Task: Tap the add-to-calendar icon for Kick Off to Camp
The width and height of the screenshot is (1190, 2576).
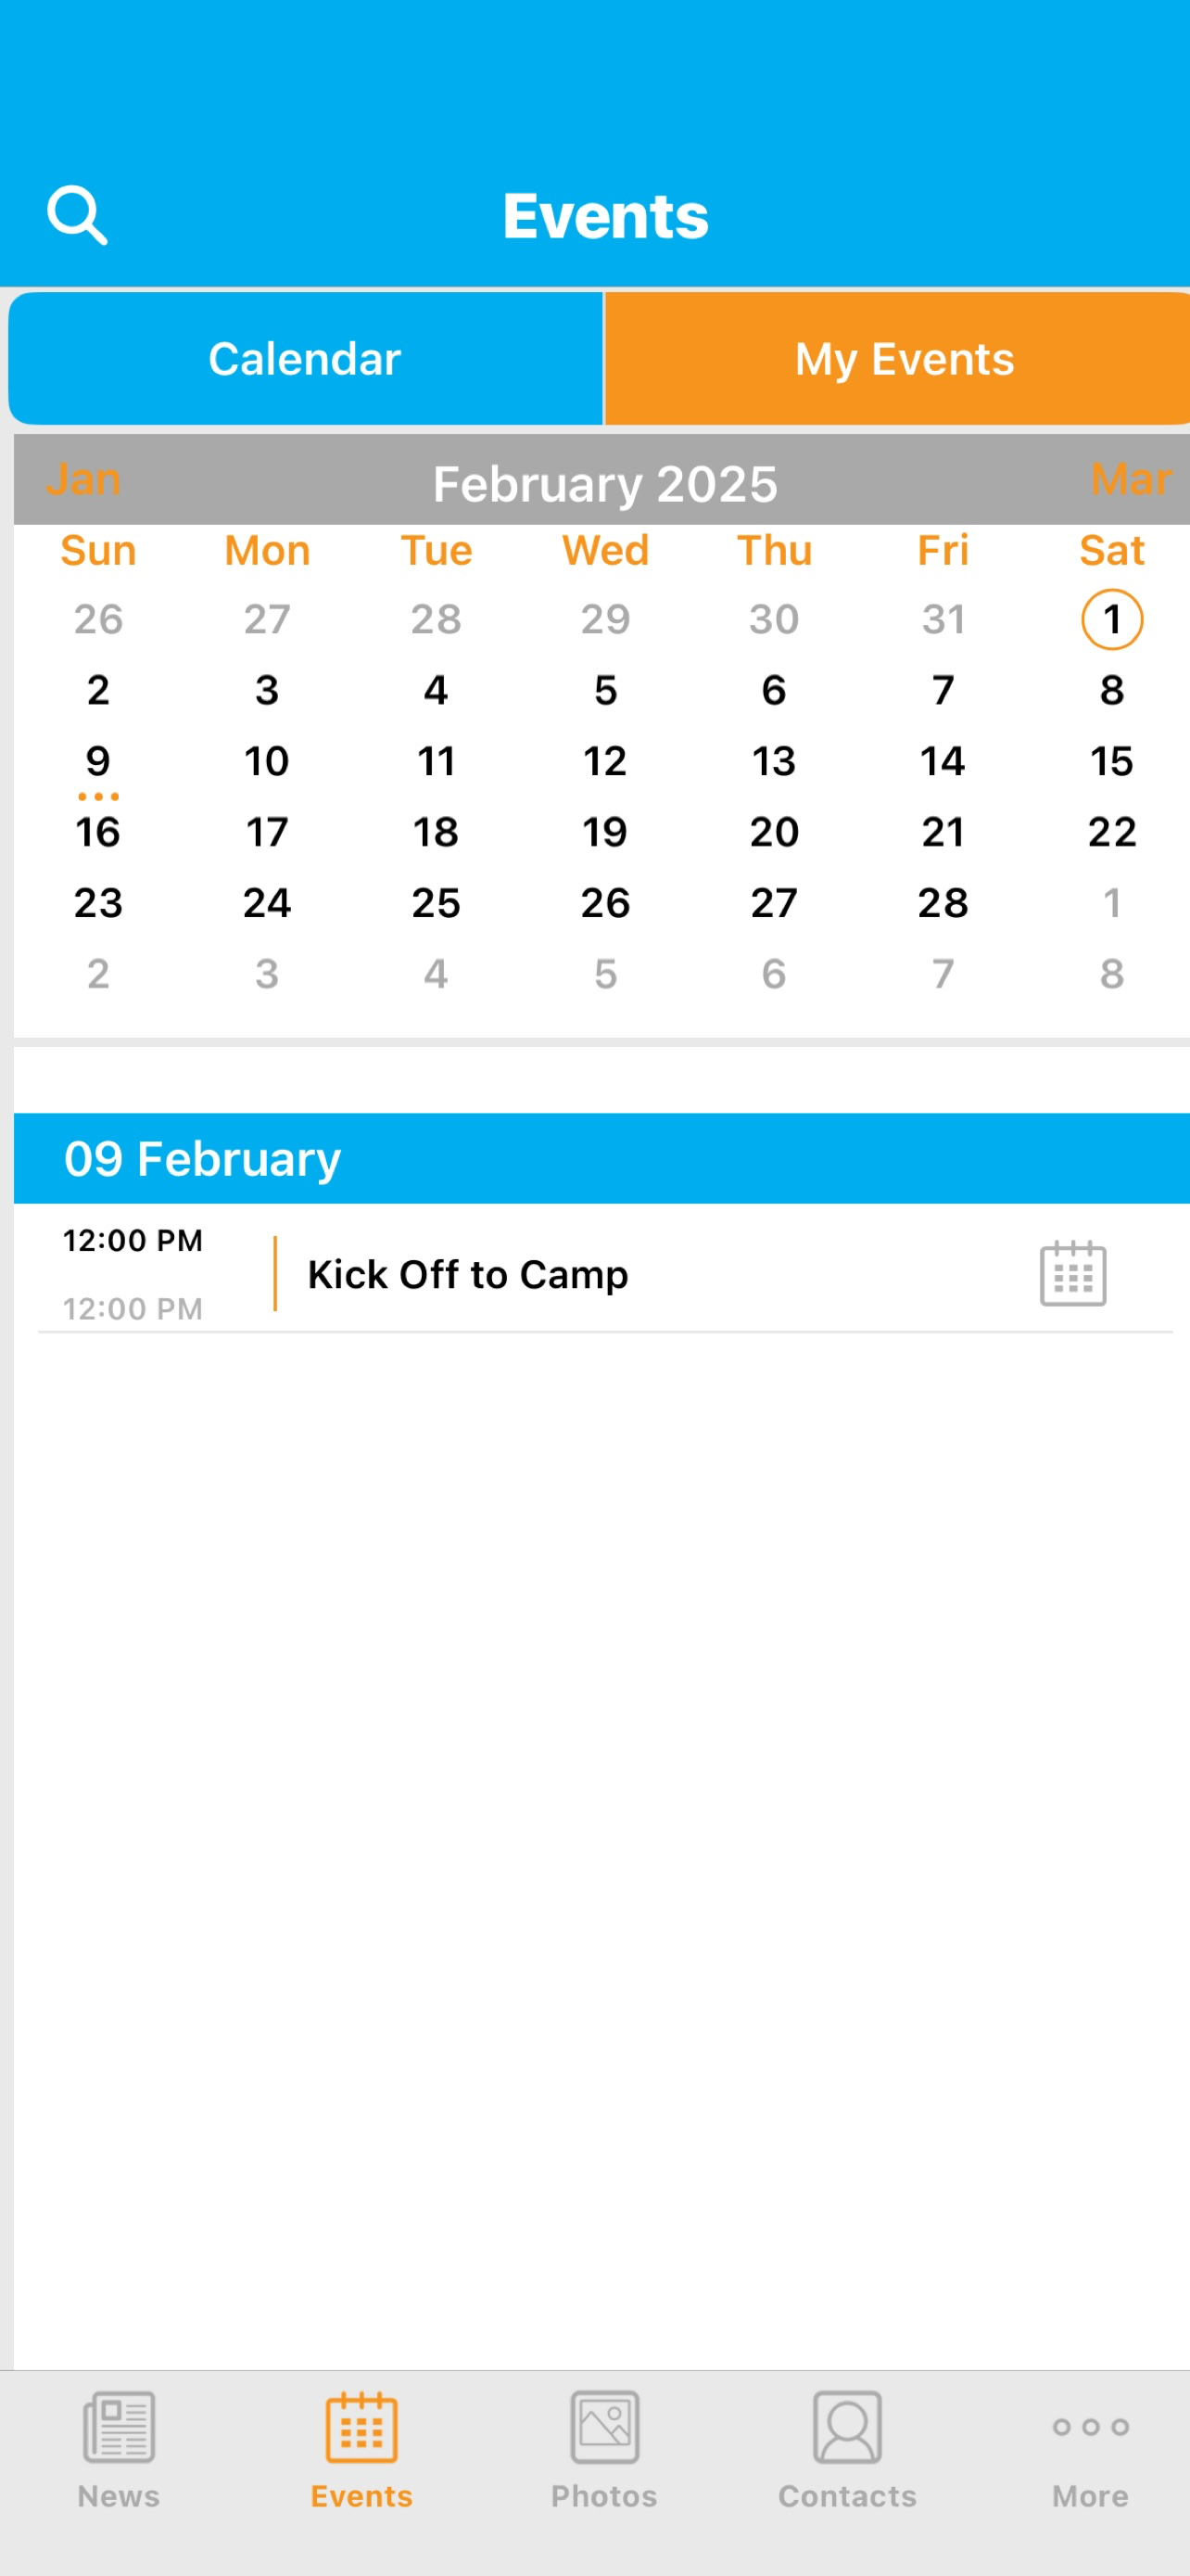Action: pos(1072,1273)
